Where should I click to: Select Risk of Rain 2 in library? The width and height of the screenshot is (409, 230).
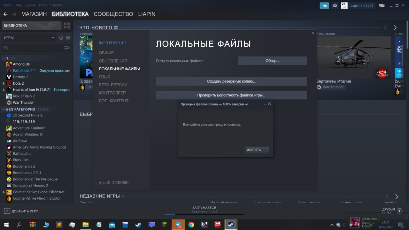[x=24, y=96]
